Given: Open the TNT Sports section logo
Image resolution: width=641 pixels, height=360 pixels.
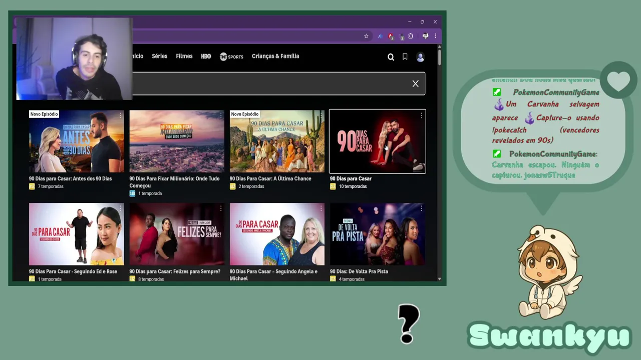Looking at the screenshot, I should click(x=231, y=56).
